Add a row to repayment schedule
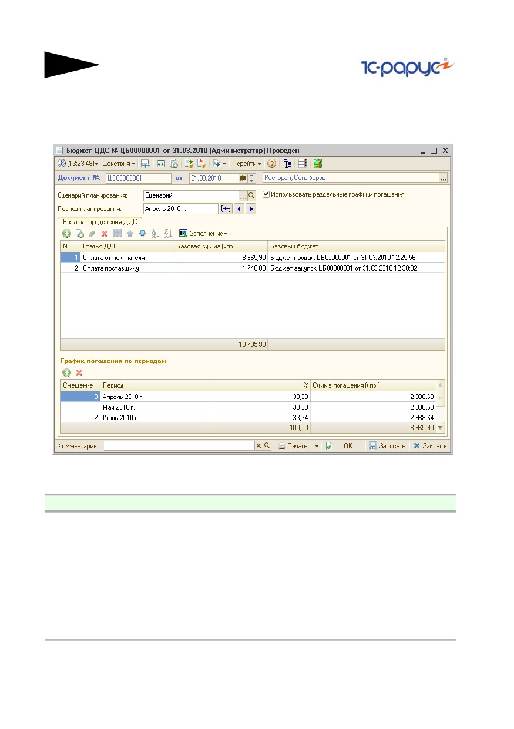This screenshot has height=729, width=514. [66, 372]
